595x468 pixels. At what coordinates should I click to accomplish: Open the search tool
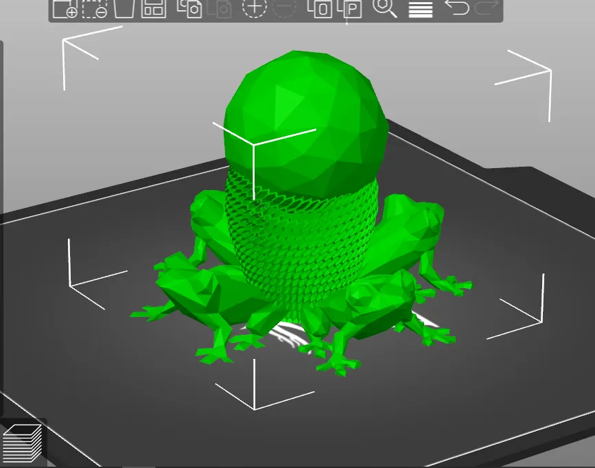pos(384,10)
